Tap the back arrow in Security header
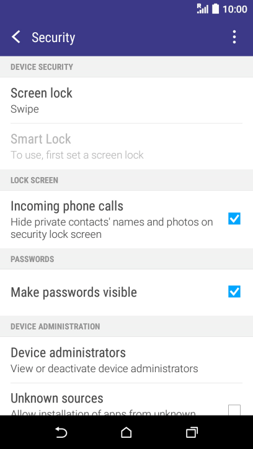 pyautogui.click(x=16, y=37)
